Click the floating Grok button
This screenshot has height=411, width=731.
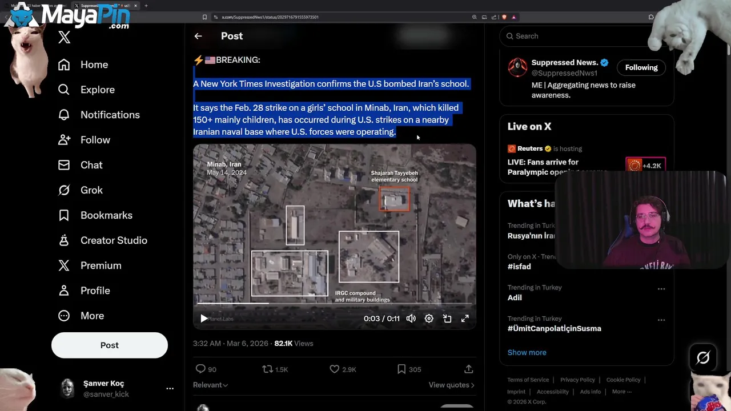click(703, 358)
